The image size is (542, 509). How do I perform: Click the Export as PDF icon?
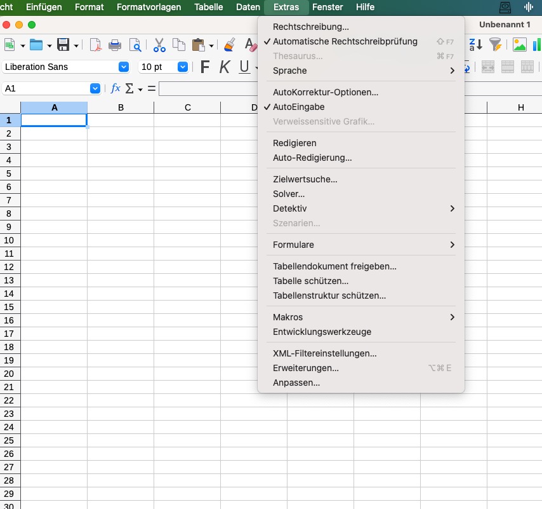[95, 45]
